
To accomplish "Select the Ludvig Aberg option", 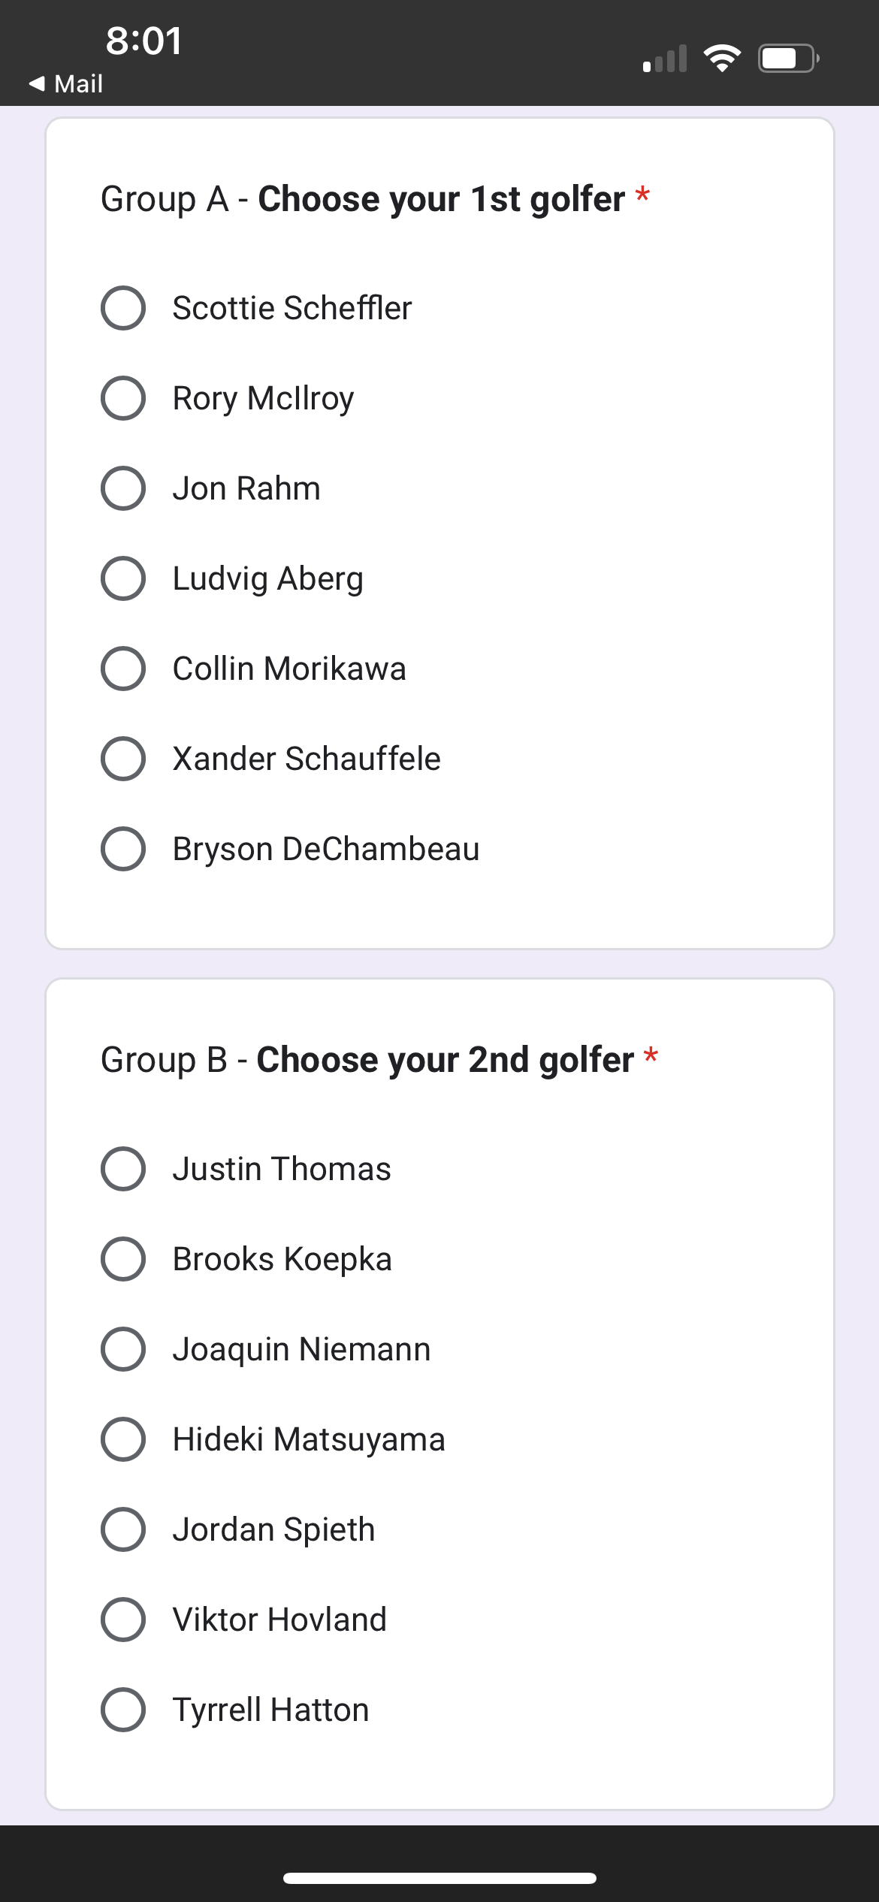I will (x=123, y=578).
